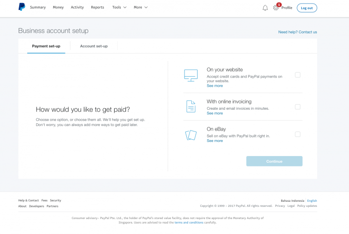Click the With online invoicing heading
Screen dimensions: 349x234
tap(229, 102)
